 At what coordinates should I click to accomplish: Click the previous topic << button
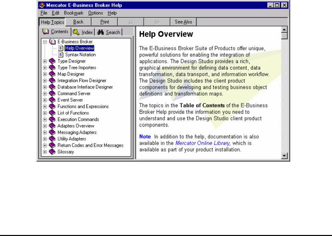click(131, 22)
